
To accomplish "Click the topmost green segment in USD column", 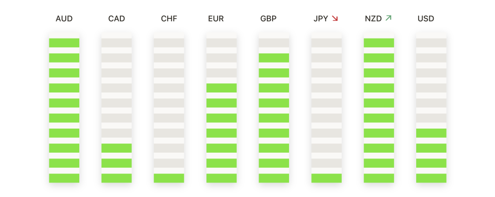I will [431, 133].
